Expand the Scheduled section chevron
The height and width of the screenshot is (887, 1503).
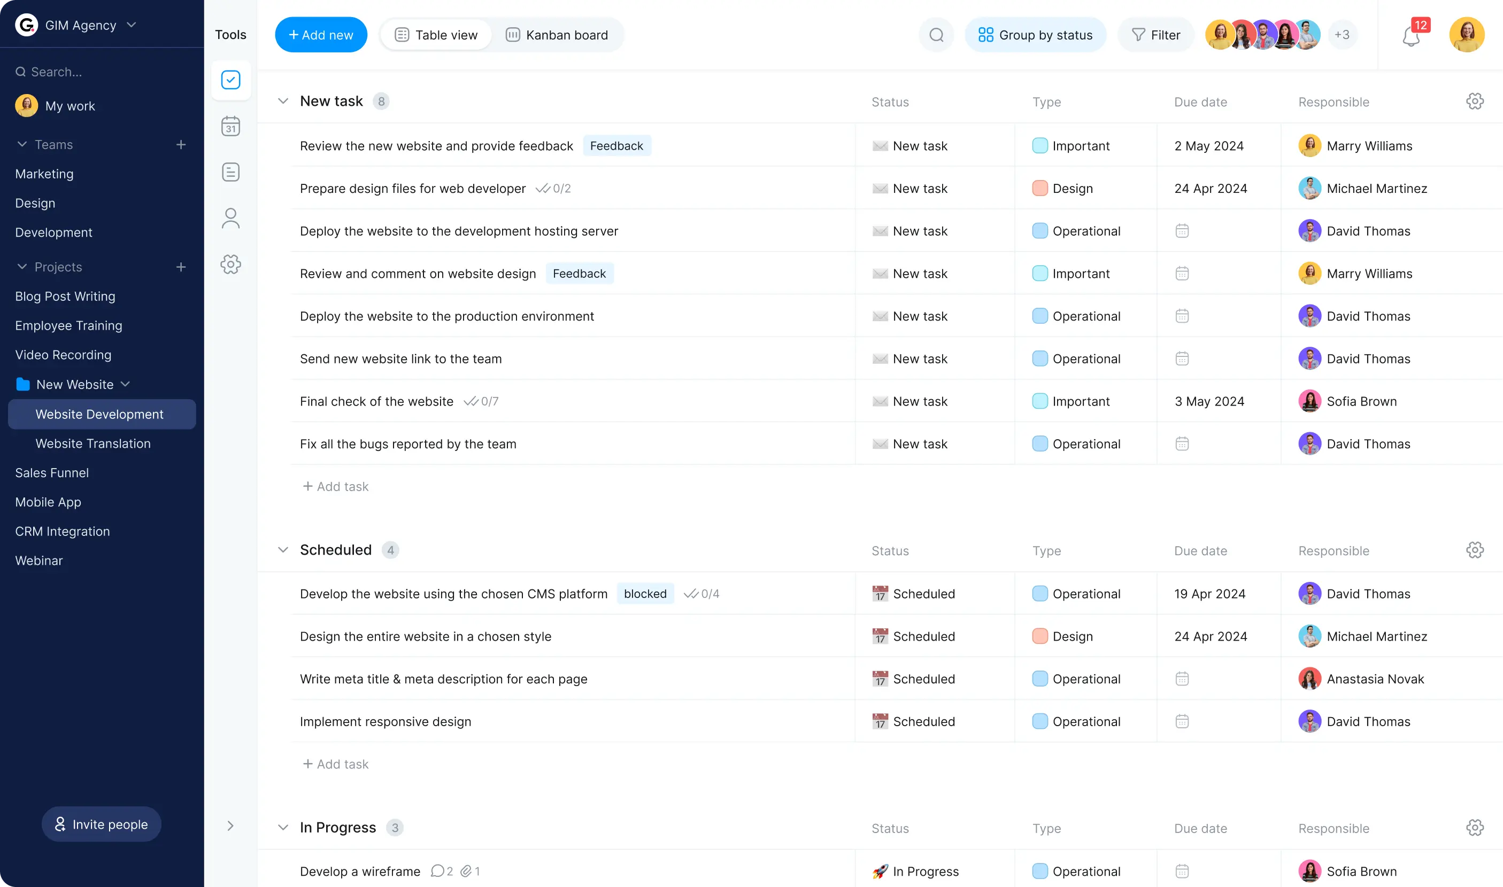[282, 549]
